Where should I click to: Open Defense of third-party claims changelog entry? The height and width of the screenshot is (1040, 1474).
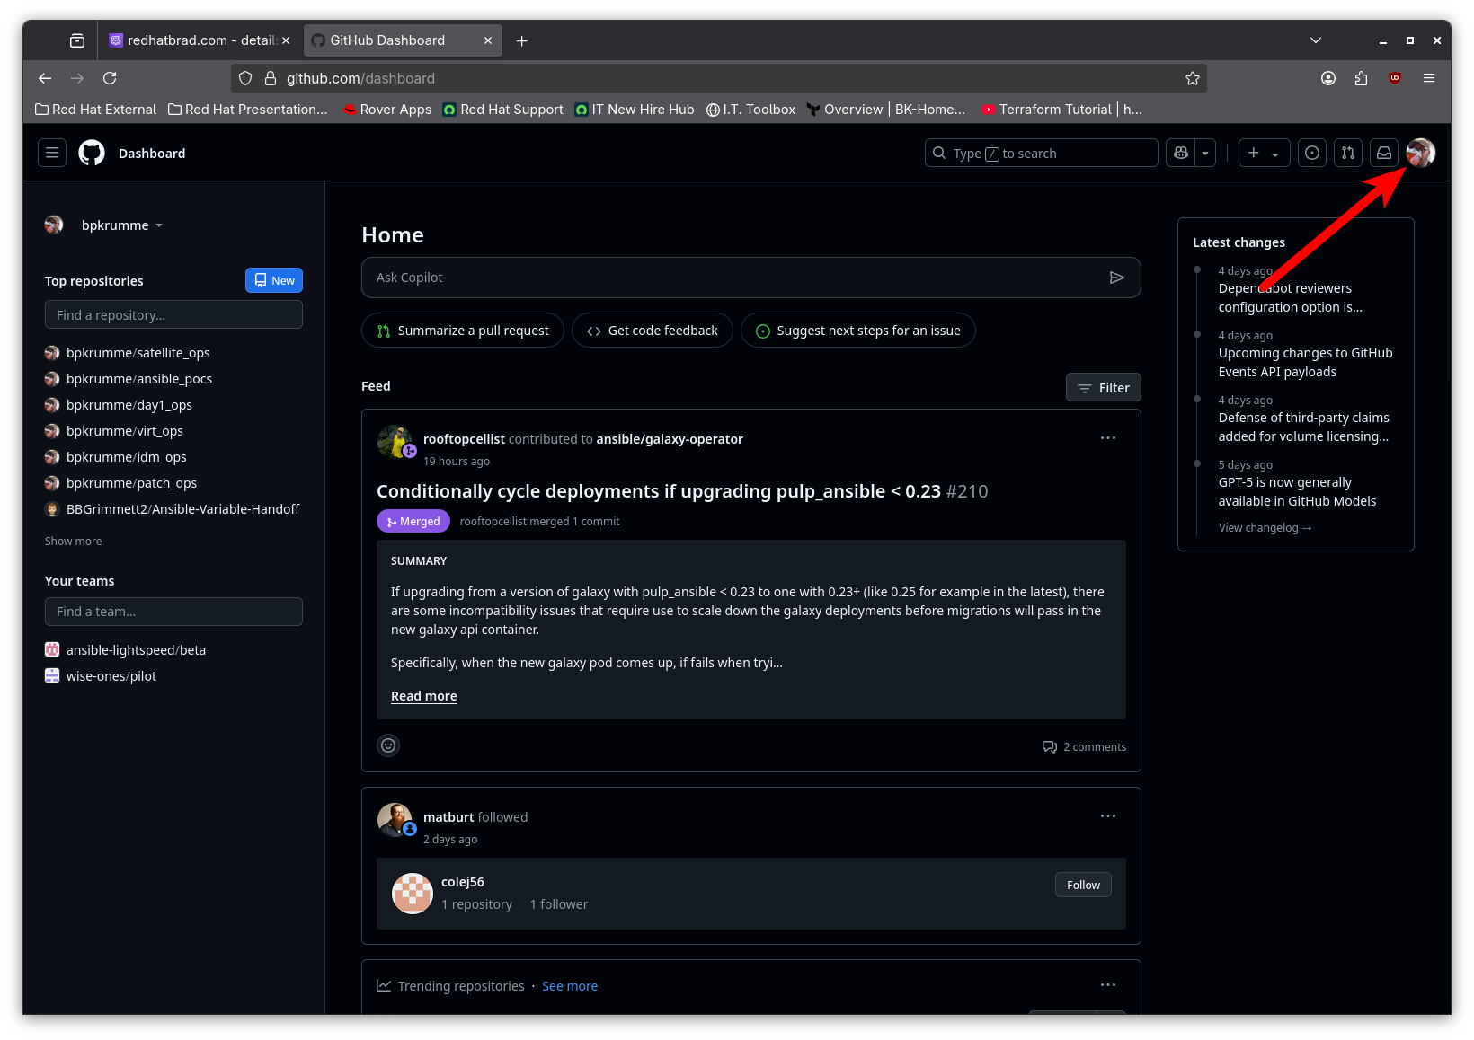tap(1304, 427)
